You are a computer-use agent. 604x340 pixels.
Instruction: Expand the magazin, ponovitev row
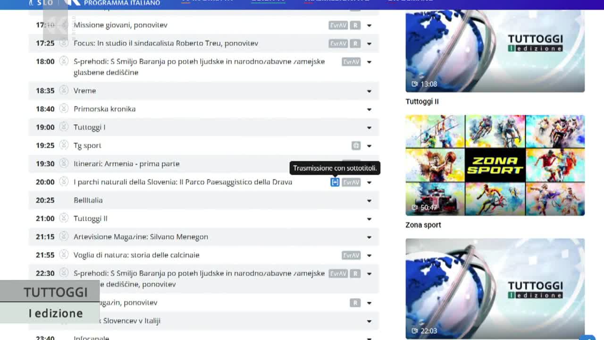pos(369,303)
